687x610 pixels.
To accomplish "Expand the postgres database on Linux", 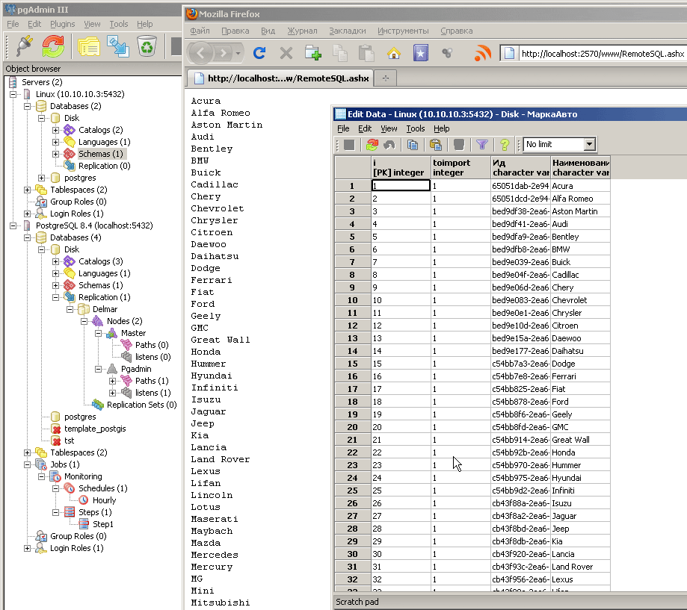I will tap(41, 178).
